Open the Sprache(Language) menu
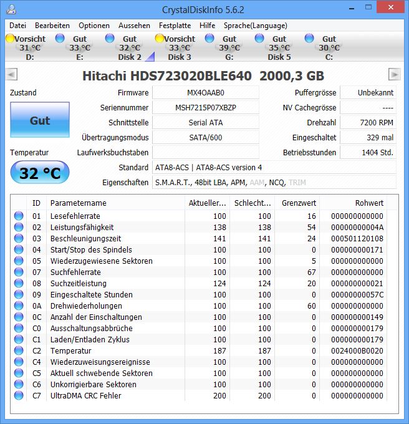409x424 pixels. coord(256,26)
